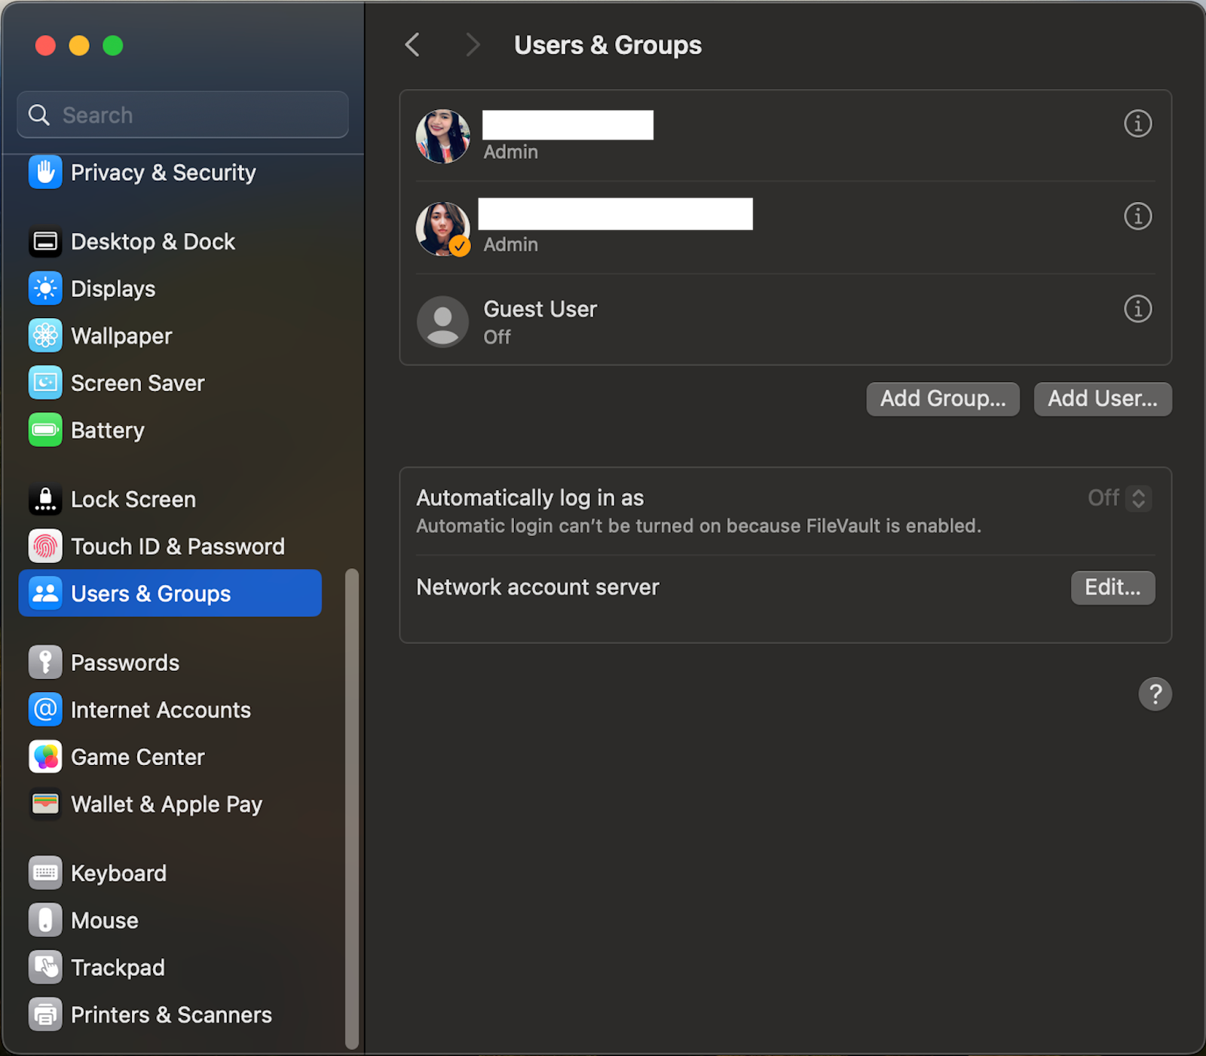Viewport: 1206px width, 1056px height.
Task: Click the Mouse icon in sidebar
Action: click(x=45, y=920)
